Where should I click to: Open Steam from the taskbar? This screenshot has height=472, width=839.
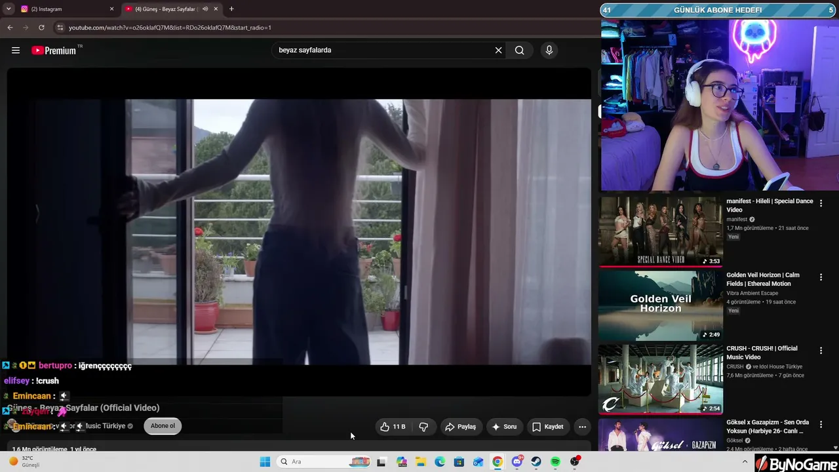536,462
